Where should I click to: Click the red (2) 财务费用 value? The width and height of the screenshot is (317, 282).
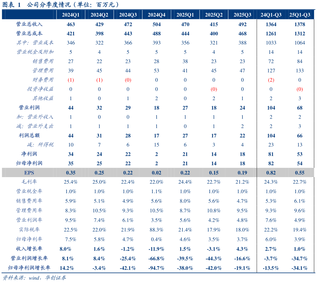click(x=271, y=80)
